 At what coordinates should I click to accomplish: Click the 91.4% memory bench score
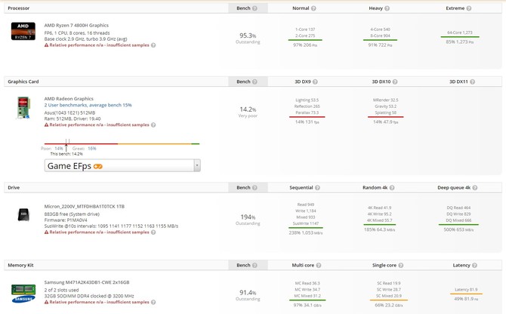pos(248,292)
